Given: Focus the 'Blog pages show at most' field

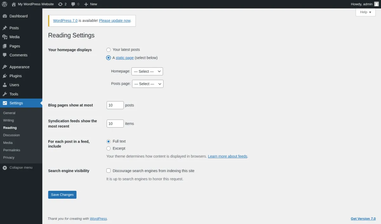Looking at the screenshot, I should click(115, 105).
